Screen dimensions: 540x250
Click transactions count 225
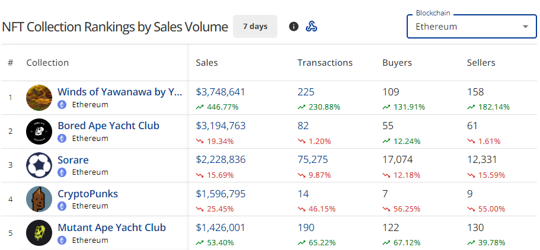click(306, 92)
